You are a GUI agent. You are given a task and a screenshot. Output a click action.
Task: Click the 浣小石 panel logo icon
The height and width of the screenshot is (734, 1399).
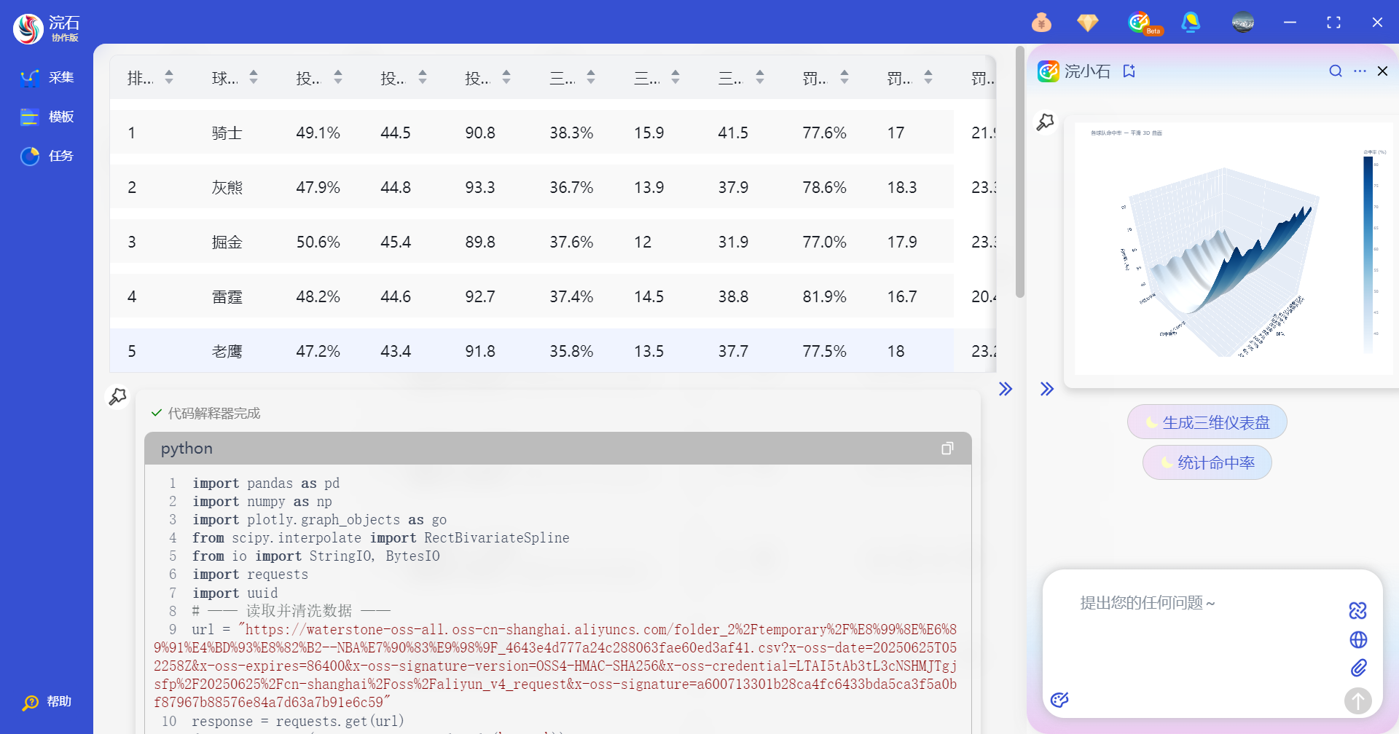click(1048, 71)
